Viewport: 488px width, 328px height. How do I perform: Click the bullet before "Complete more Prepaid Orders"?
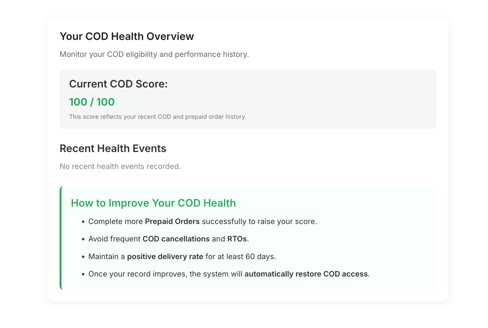pos(83,222)
